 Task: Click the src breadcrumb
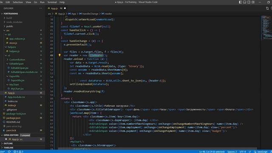click(50, 14)
